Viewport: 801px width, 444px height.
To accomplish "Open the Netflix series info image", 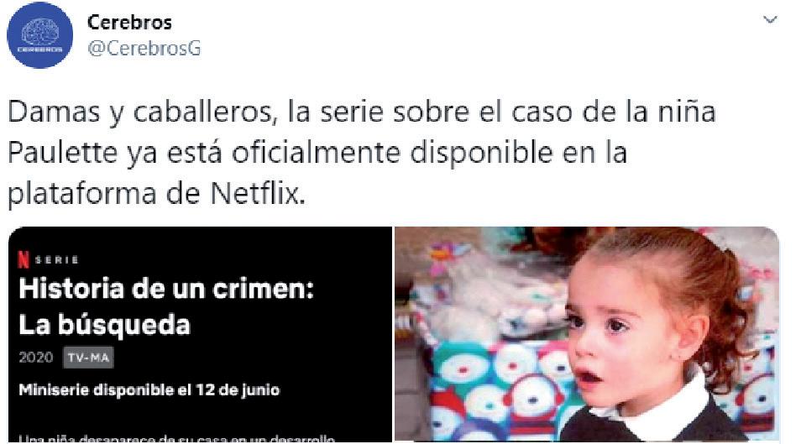I will (x=200, y=334).
